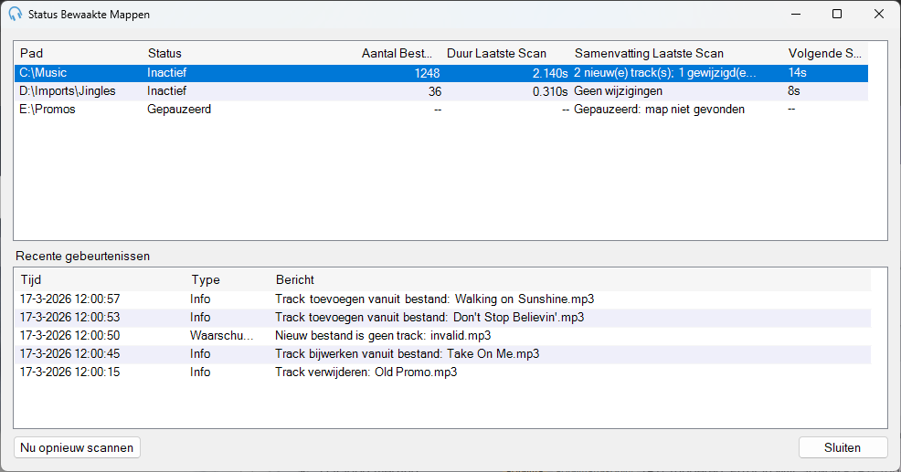Viewport: 901px width, 472px height.
Task: Select the D:\Imports\Jingles folder row
Action: (x=441, y=91)
